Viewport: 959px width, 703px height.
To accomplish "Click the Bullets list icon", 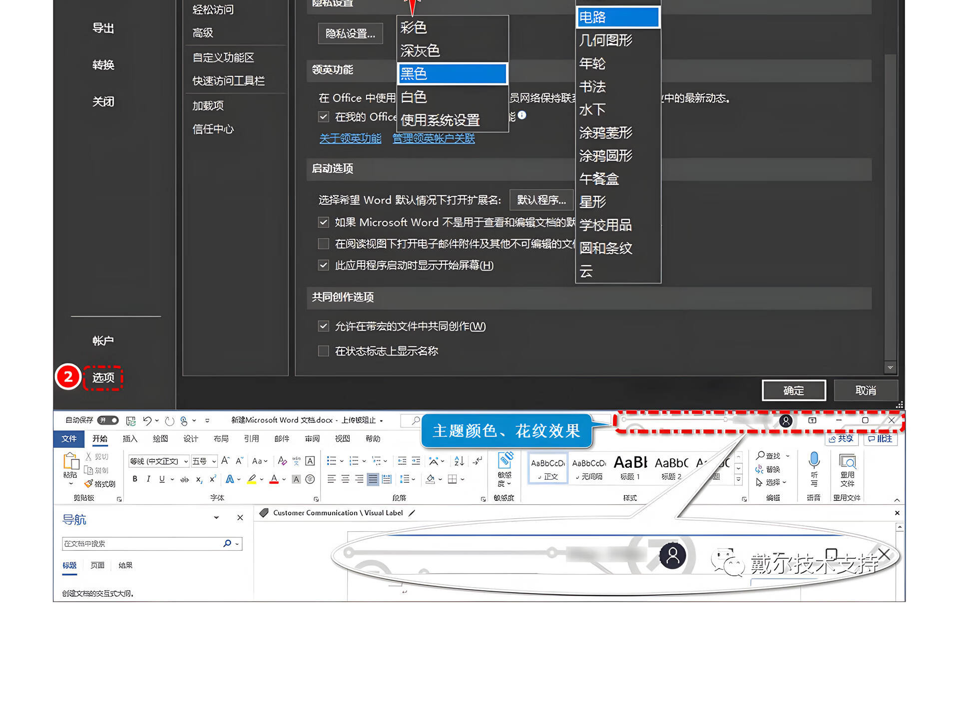I will tap(331, 460).
